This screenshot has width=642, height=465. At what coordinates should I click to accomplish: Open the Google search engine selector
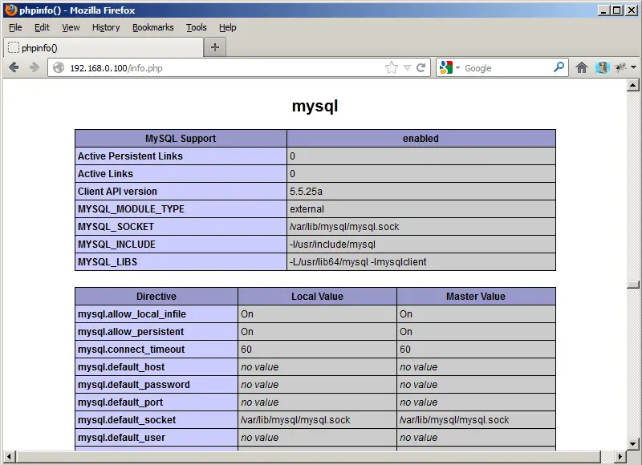pyautogui.click(x=449, y=67)
